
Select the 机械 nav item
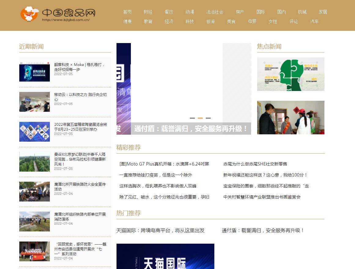302,12
